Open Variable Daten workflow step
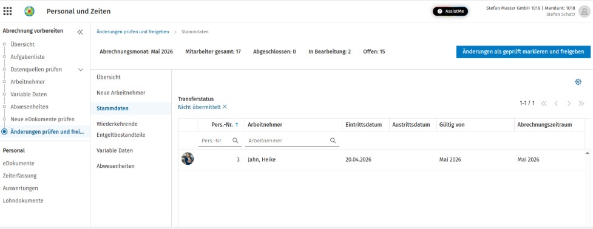This screenshot has height=229, width=593. point(29,95)
